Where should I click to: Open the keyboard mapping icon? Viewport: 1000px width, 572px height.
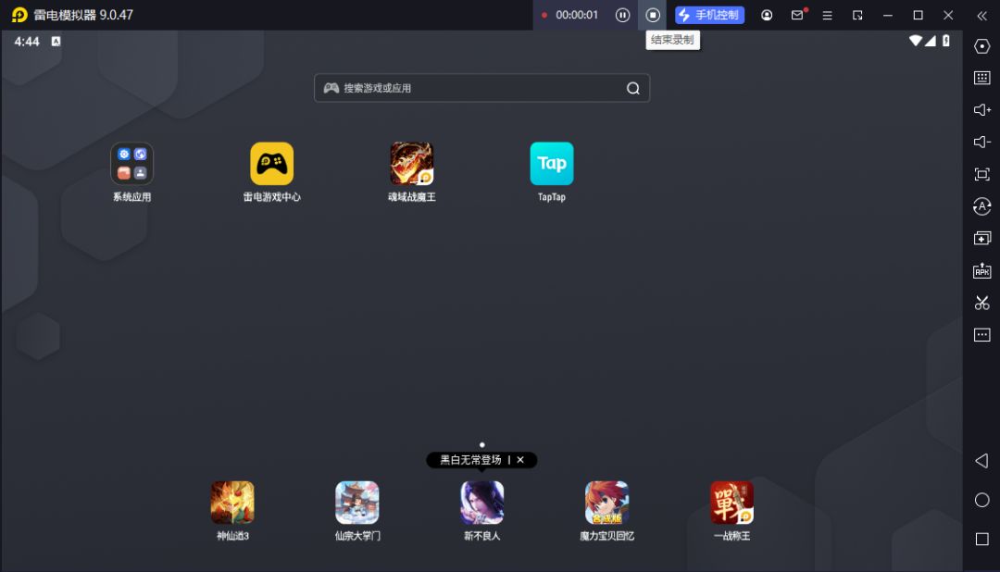click(982, 78)
